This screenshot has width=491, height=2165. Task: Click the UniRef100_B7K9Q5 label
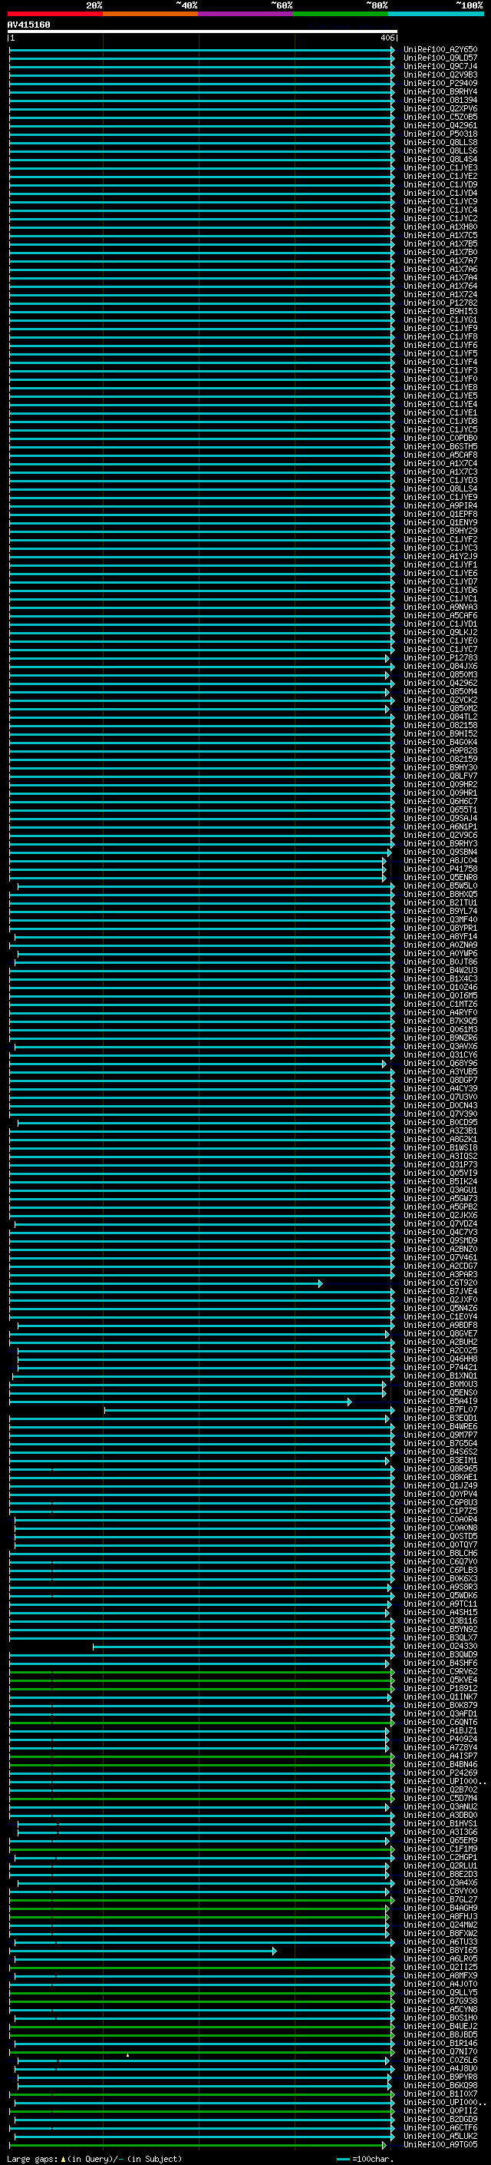(440, 1021)
